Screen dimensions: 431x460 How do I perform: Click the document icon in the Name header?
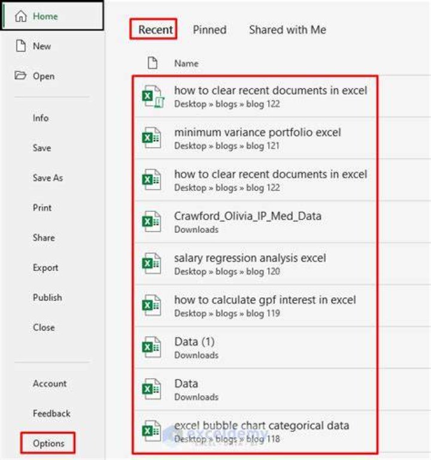pos(153,63)
